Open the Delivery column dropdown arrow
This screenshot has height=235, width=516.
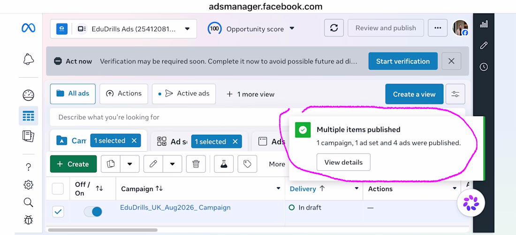(x=357, y=189)
